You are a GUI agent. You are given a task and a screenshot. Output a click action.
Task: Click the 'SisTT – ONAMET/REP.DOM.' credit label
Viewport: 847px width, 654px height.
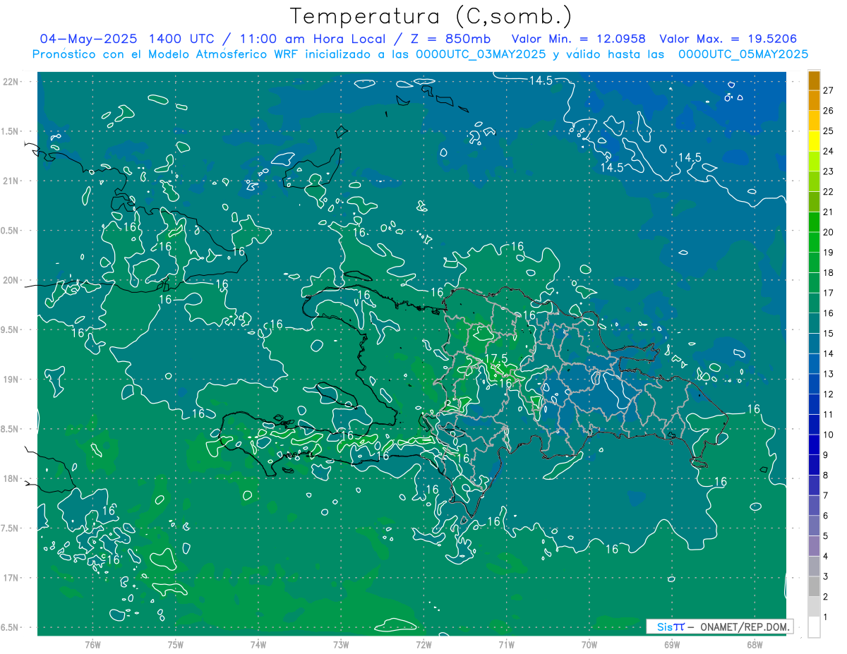click(719, 626)
